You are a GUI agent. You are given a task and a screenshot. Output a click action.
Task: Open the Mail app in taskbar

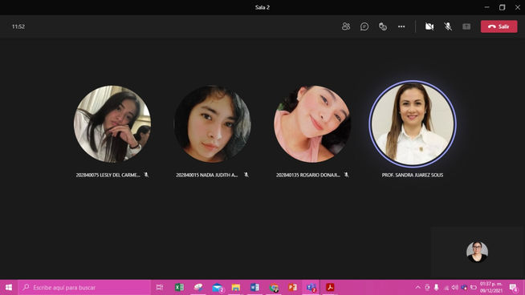pyautogui.click(x=218, y=287)
